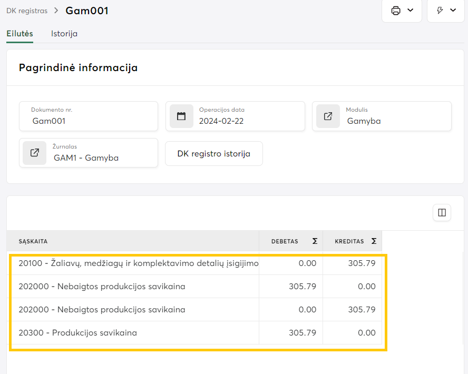Click the calendar icon for operation date

pos(181,116)
